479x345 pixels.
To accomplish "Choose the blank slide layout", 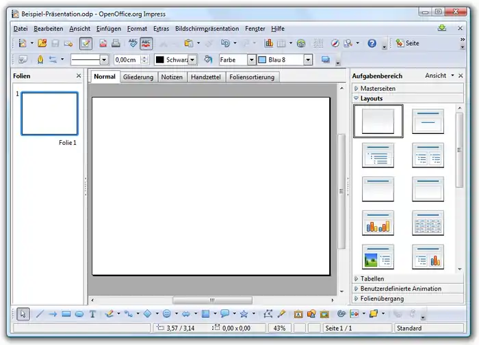I will 378,121.
